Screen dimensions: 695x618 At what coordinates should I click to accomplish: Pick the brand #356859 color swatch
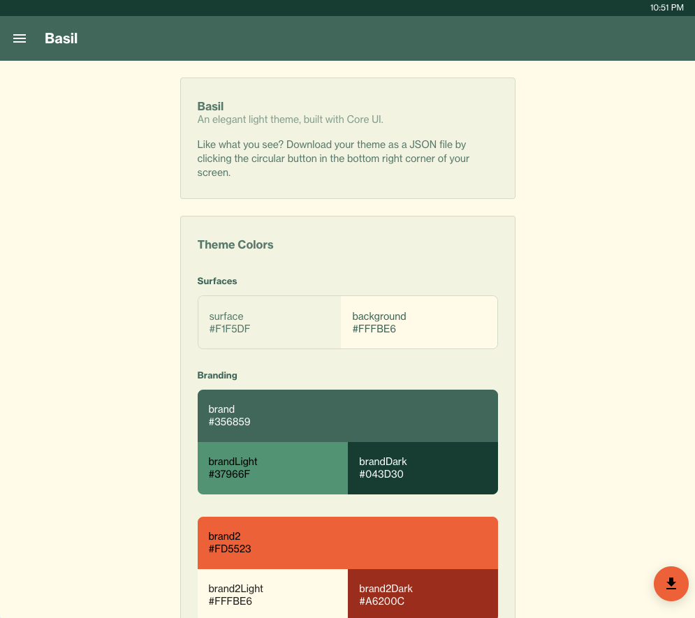pos(348,415)
